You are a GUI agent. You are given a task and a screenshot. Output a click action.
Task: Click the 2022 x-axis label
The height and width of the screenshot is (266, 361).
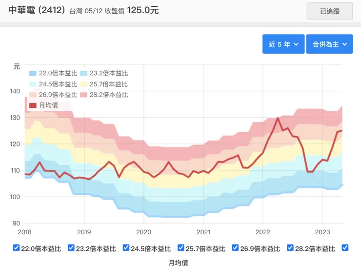[x=262, y=232]
